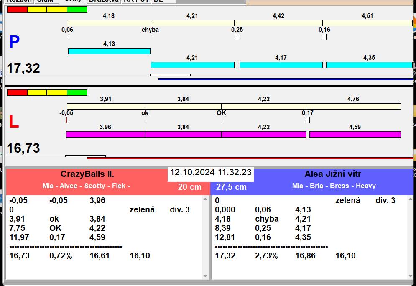416x286 pixels.
Task: Click the 12.10.2024 11:32:23 timestamp
Action: (211, 172)
